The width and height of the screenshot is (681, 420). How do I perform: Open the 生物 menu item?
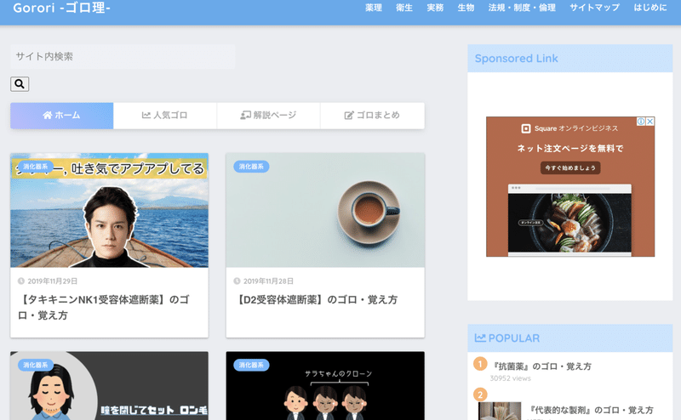pos(466,8)
